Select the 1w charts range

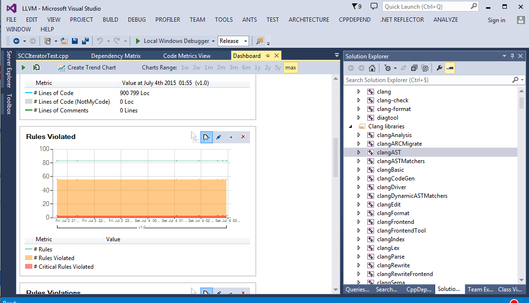tap(185, 68)
